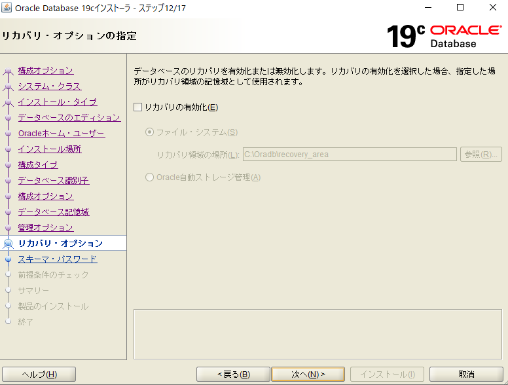Go back with the 戻る button

(234, 374)
